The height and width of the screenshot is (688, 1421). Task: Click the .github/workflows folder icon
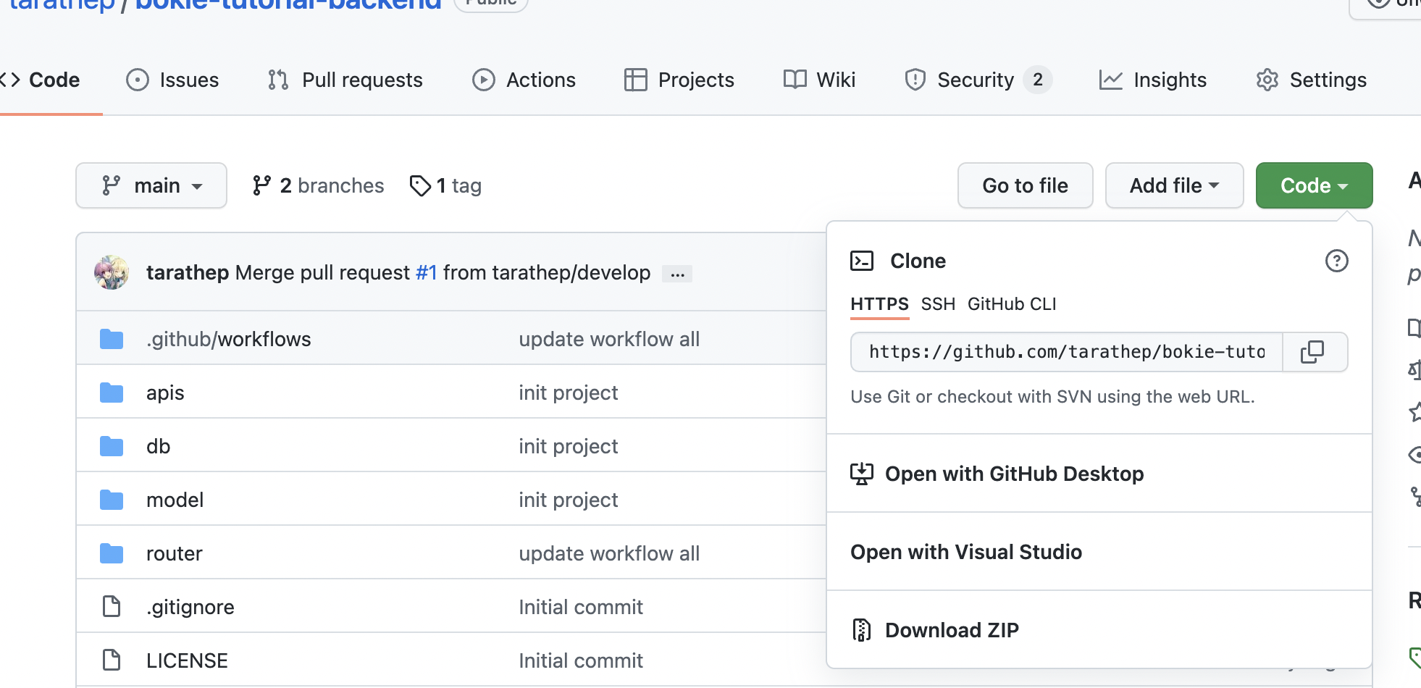112,339
